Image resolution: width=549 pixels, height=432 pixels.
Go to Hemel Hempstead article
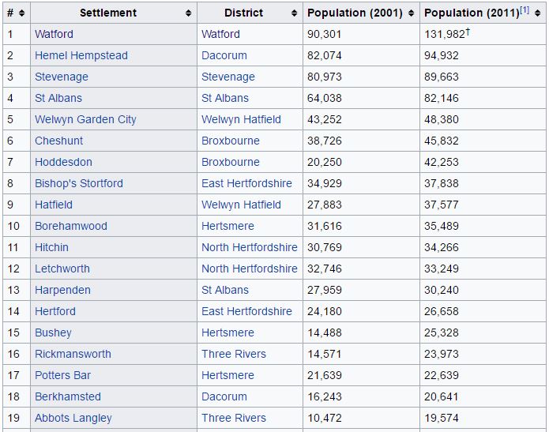[81, 55]
